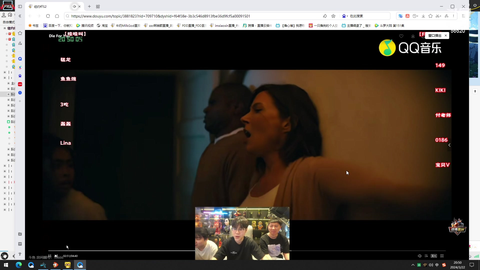Reload the current page
This screenshot has height=270, width=480.
(x=48, y=16)
